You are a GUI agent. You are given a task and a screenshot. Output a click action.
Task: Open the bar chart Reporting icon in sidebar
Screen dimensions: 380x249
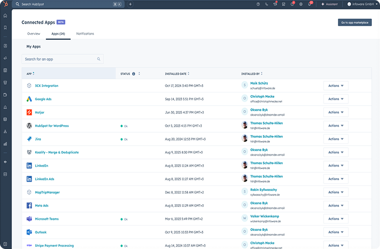[x=6, y=144]
